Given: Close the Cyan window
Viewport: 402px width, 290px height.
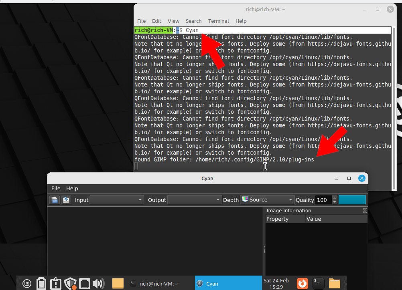Looking at the screenshot, I should [x=362, y=178].
